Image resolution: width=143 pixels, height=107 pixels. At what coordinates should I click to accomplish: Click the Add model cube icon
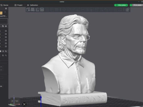(x=28, y=10)
